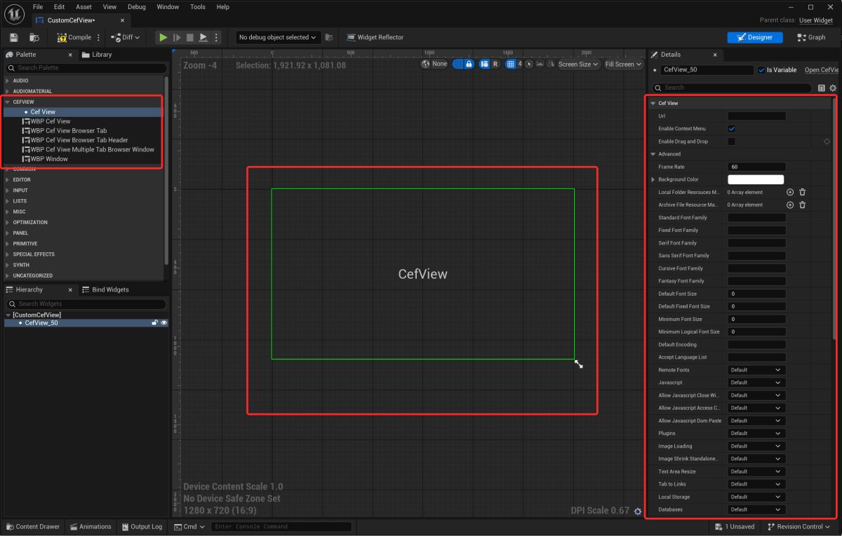Compile the widget blueprint
Viewport: 842px width, 536px height.
(74, 37)
